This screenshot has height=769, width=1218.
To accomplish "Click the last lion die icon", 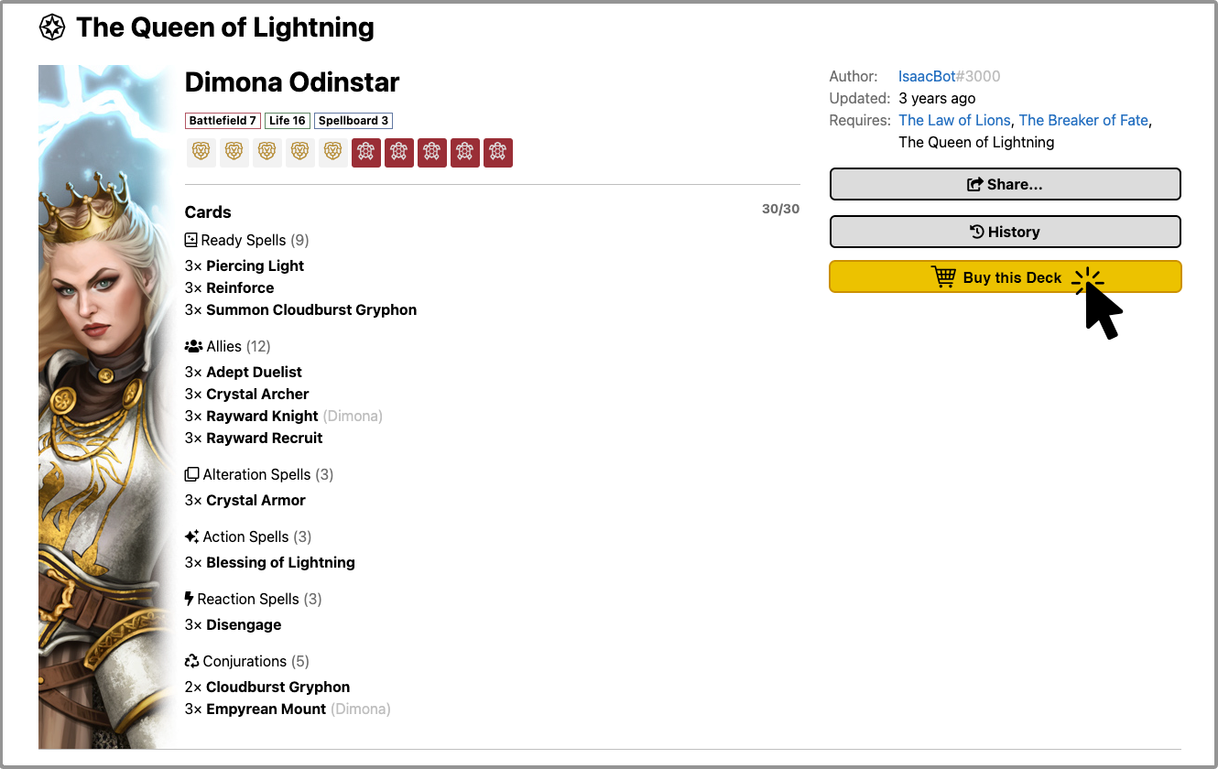I will [x=332, y=152].
